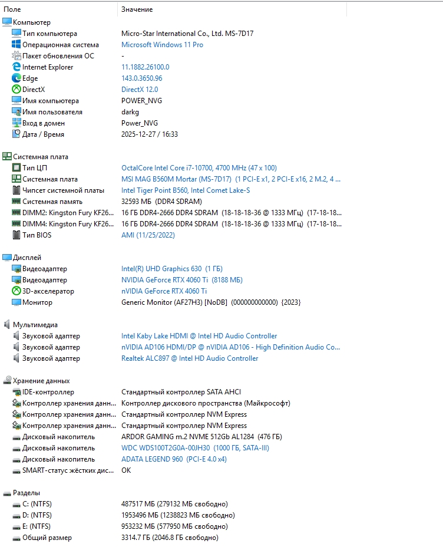Open the Intel(R) UHD Graphics 630 link
The height and width of the screenshot is (550, 443).
[172, 269]
